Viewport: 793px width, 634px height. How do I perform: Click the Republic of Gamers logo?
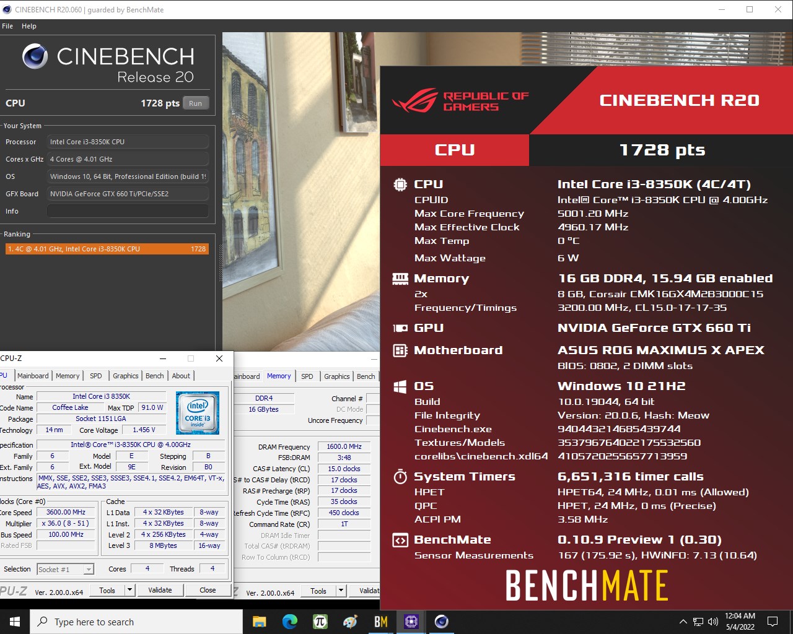point(460,101)
